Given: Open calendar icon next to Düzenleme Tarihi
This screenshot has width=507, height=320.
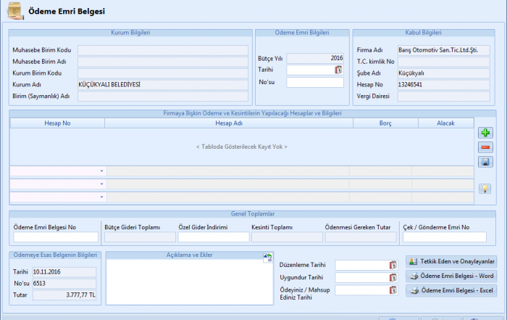Looking at the screenshot, I should (x=393, y=265).
